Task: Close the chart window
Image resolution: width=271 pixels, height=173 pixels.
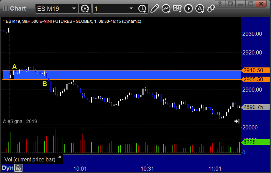Action: tap(261, 4)
